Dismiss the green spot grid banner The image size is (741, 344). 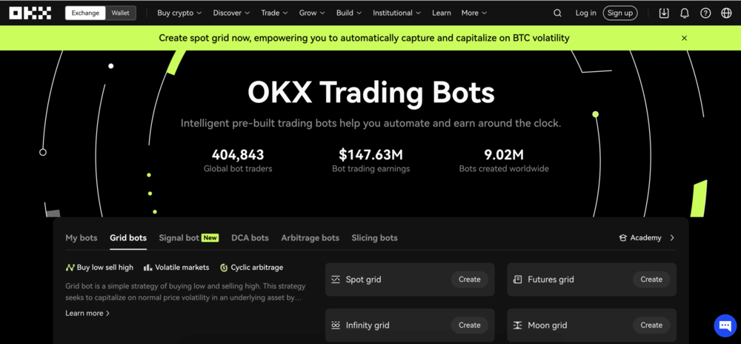[684, 38]
